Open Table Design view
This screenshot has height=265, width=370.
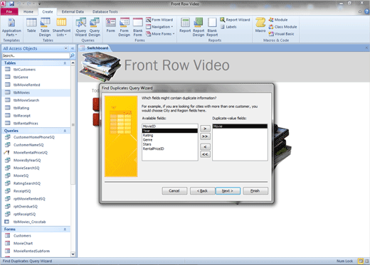(45, 27)
